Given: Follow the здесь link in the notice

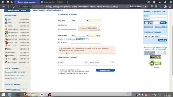Looking at the screenshot, I should point(82,50).
